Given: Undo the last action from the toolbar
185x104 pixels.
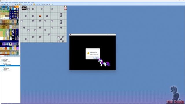Looking at the screenshot, I should point(16,5).
